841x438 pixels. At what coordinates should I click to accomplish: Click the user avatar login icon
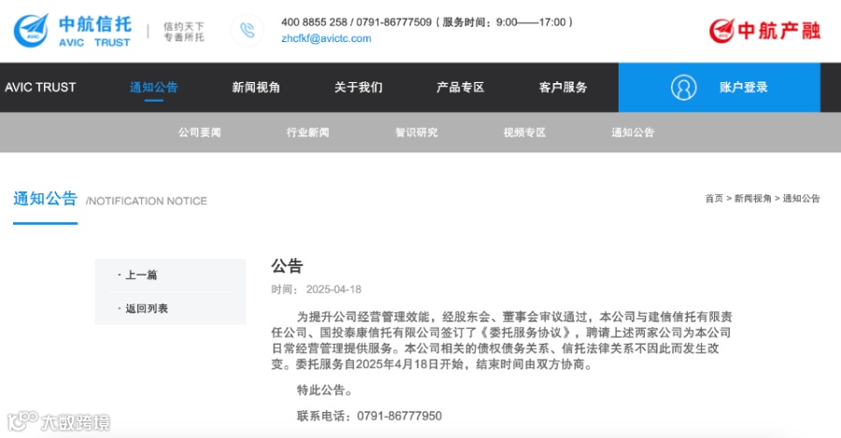(x=683, y=88)
